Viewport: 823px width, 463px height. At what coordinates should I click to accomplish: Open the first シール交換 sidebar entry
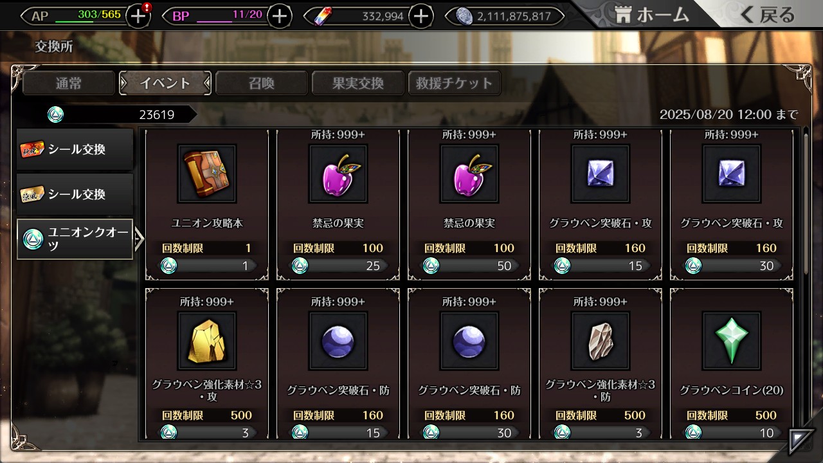pyautogui.click(x=75, y=149)
